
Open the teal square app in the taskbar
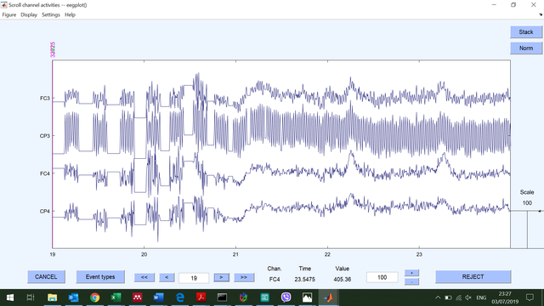click(264, 297)
